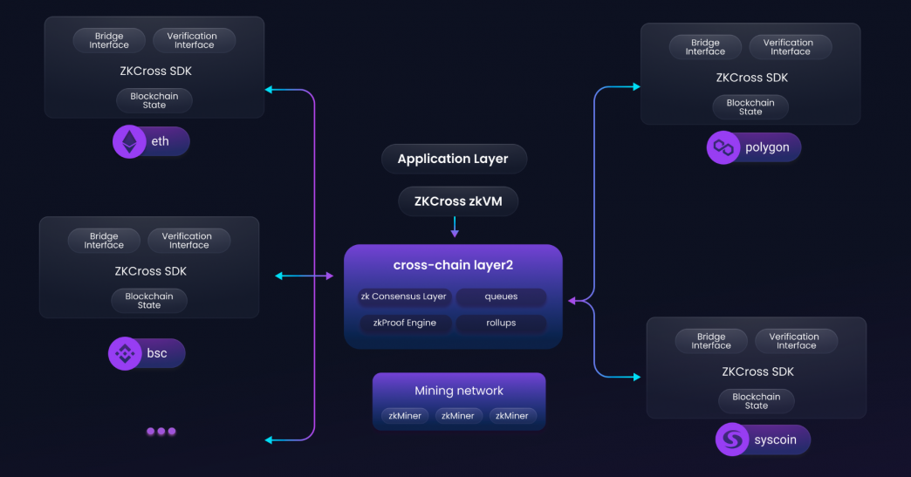
Task: Click Blockchain State in the bsc SDK box
Action: [x=149, y=301]
